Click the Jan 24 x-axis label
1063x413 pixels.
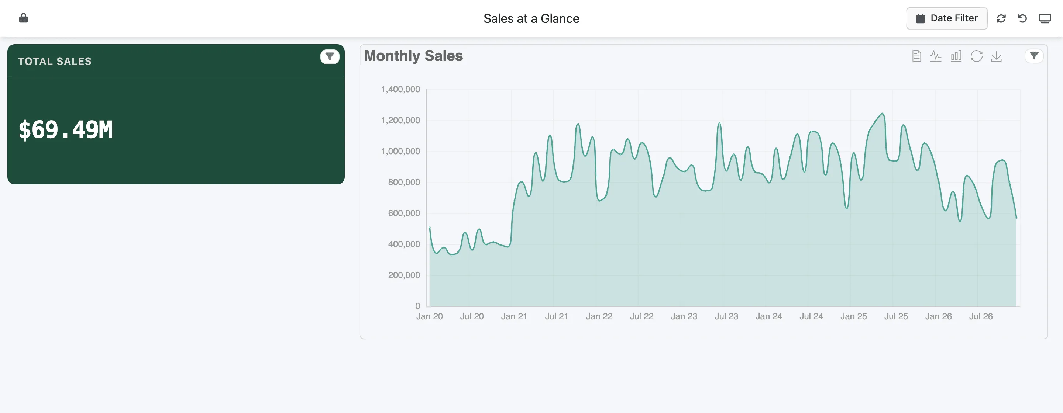(769, 316)
